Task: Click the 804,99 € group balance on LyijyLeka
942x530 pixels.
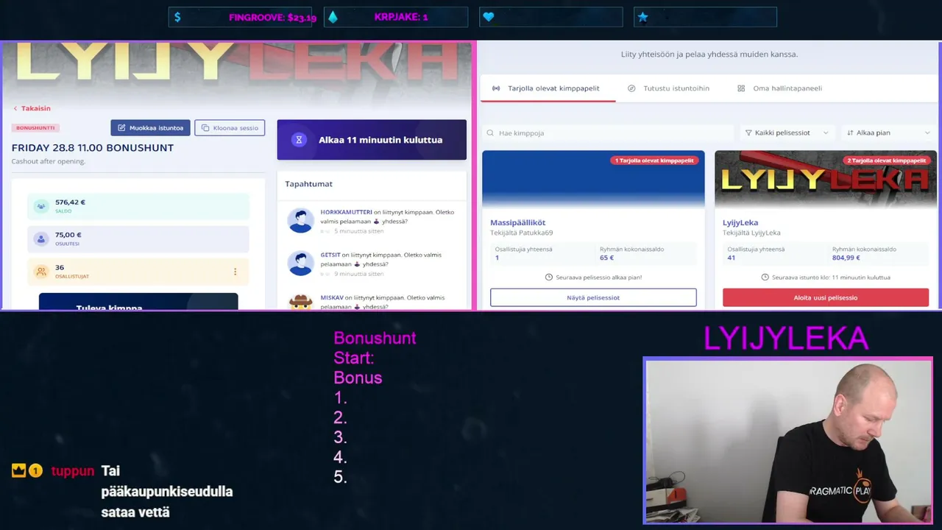Action: point(846,258)
